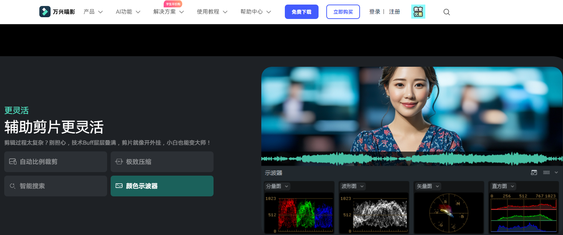This screenshot has height=235, width=563.
Task: Open the search magnifier icon
Action: [446, 12]
